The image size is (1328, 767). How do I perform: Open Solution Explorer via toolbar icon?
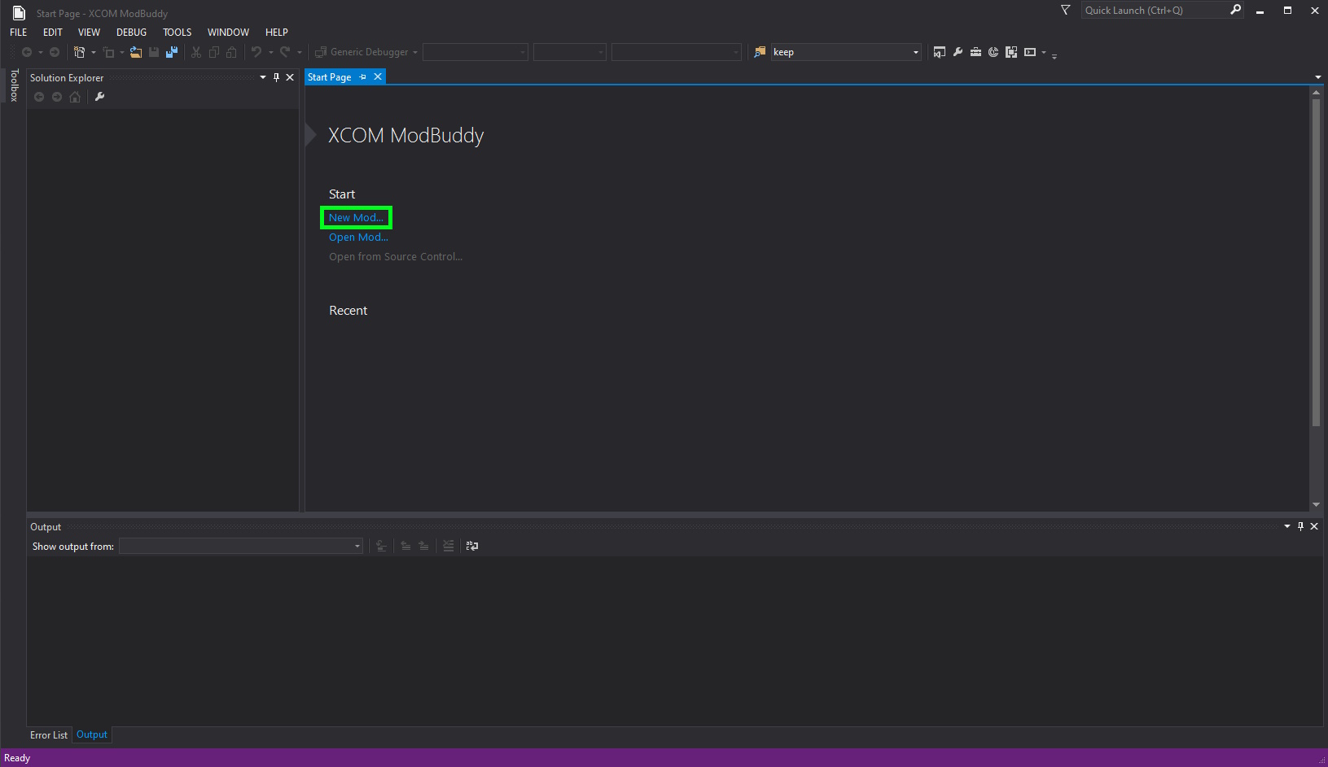940,52
